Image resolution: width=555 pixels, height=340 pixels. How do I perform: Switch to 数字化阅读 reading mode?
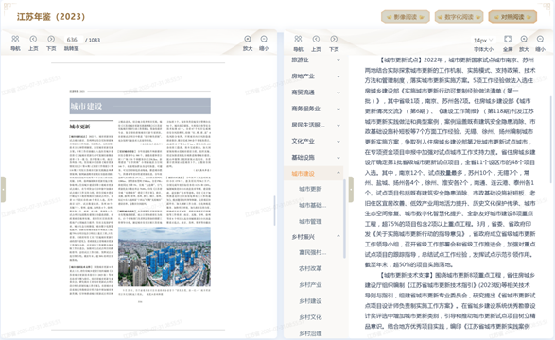(x=460, y=17)
